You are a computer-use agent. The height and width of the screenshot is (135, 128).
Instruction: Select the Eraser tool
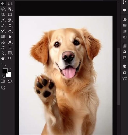(x=10, y=31)
